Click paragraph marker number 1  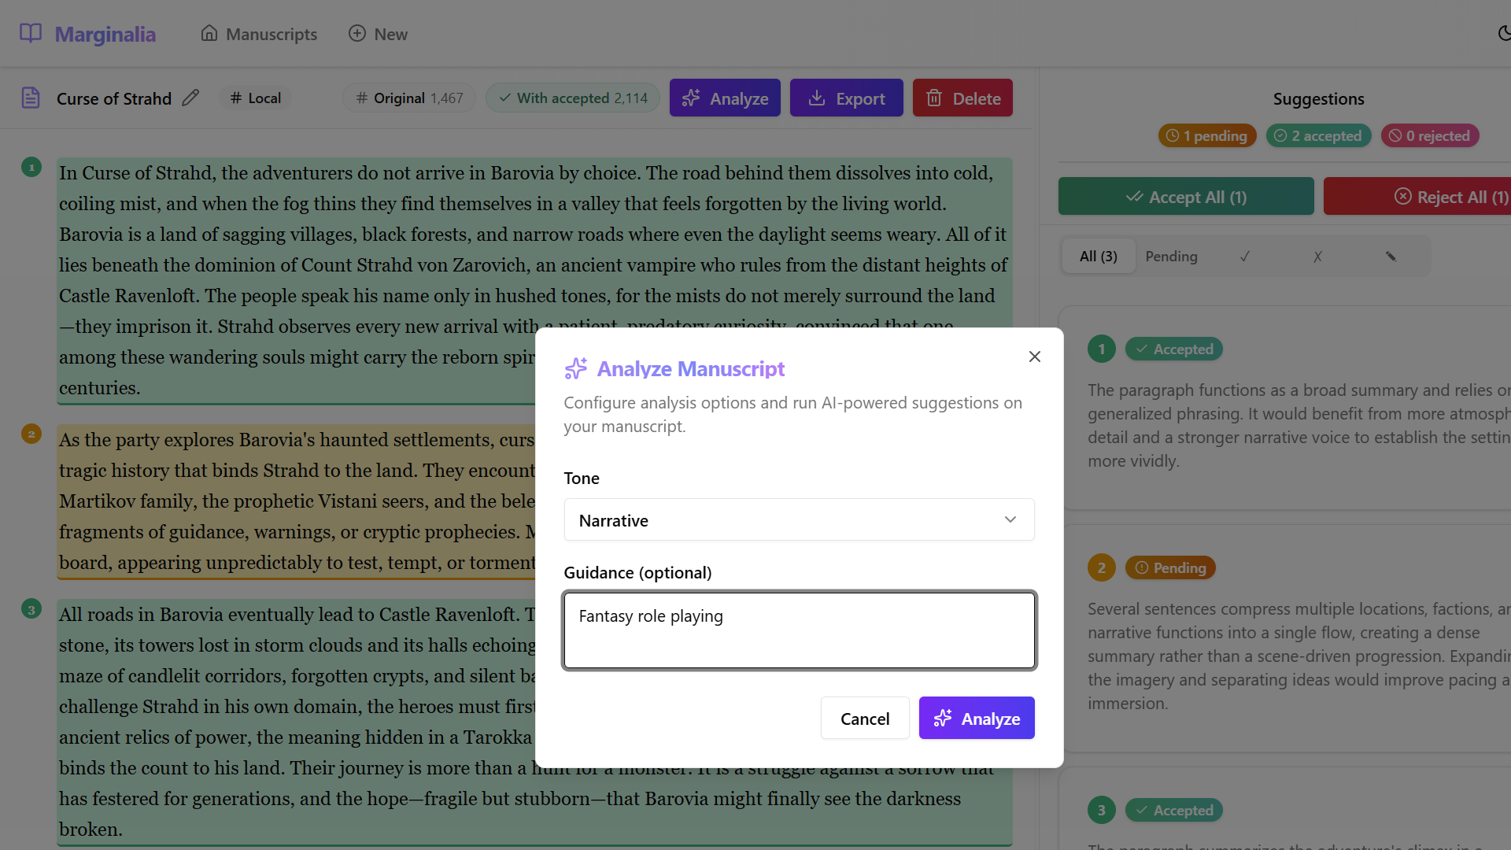click(x=31, y=167)
